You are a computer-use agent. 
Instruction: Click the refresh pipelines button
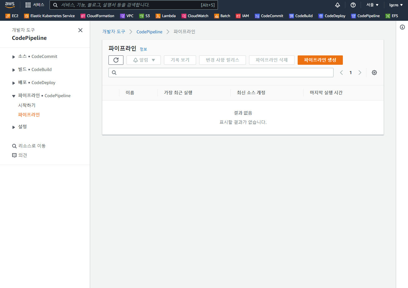tap(116, 60)
